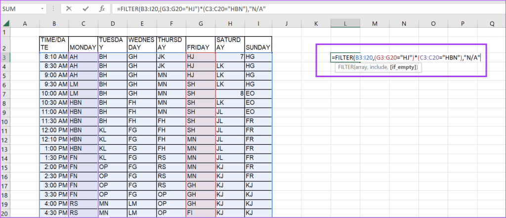Screen dimensions: 506x218
Task: Click the Select All corner triangle
Action: [x=5, y=23]
